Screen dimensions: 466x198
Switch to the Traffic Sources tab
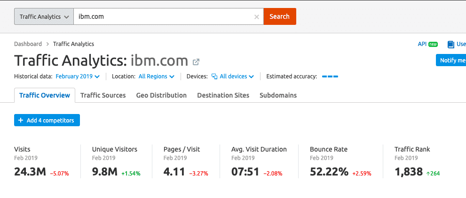pyautogui.click(x=103, y=95)
